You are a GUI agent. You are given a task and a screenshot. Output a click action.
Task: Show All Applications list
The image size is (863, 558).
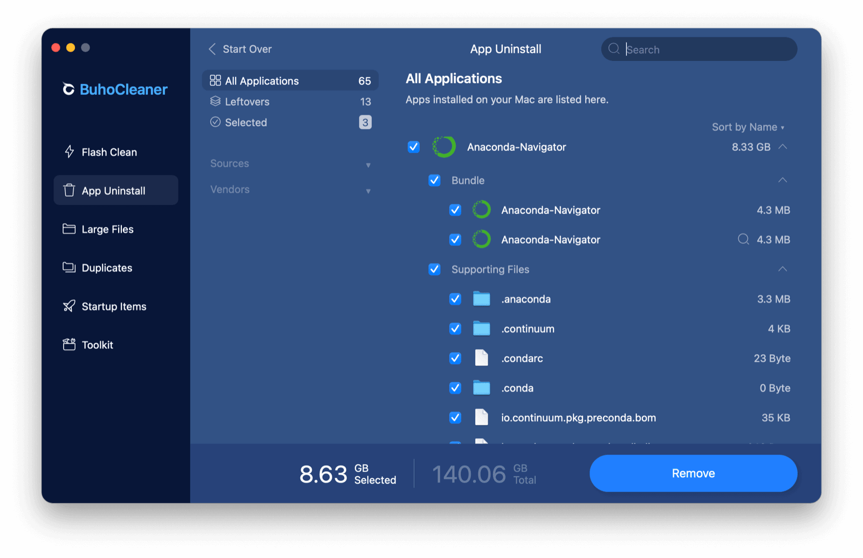pos(290,80)
